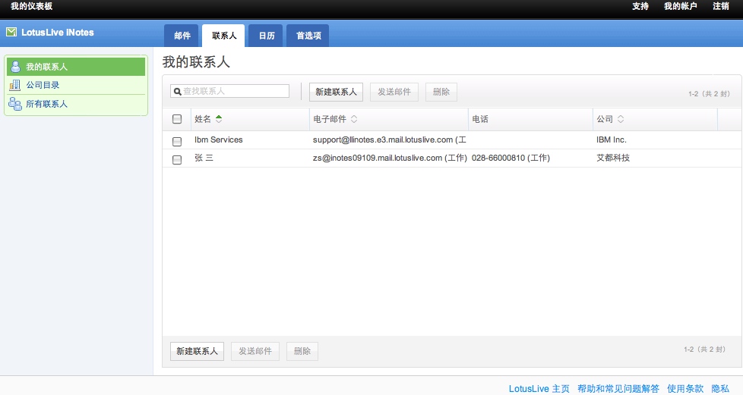Check the box for Ibm Services
This screenshot has width=743, height=395.
(177, 141)
